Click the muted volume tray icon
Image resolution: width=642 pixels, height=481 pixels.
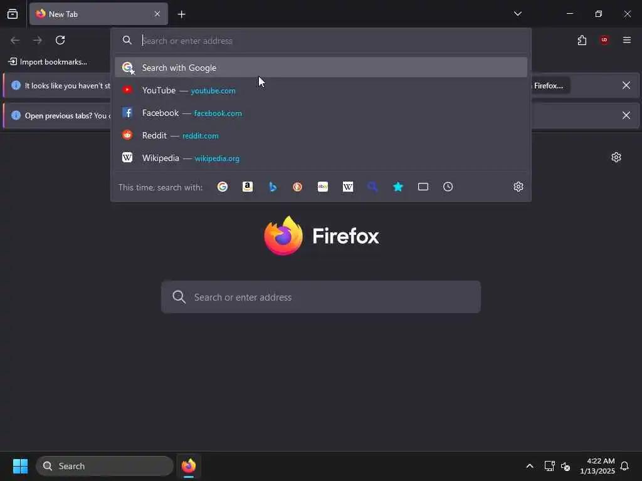point(566,466)
